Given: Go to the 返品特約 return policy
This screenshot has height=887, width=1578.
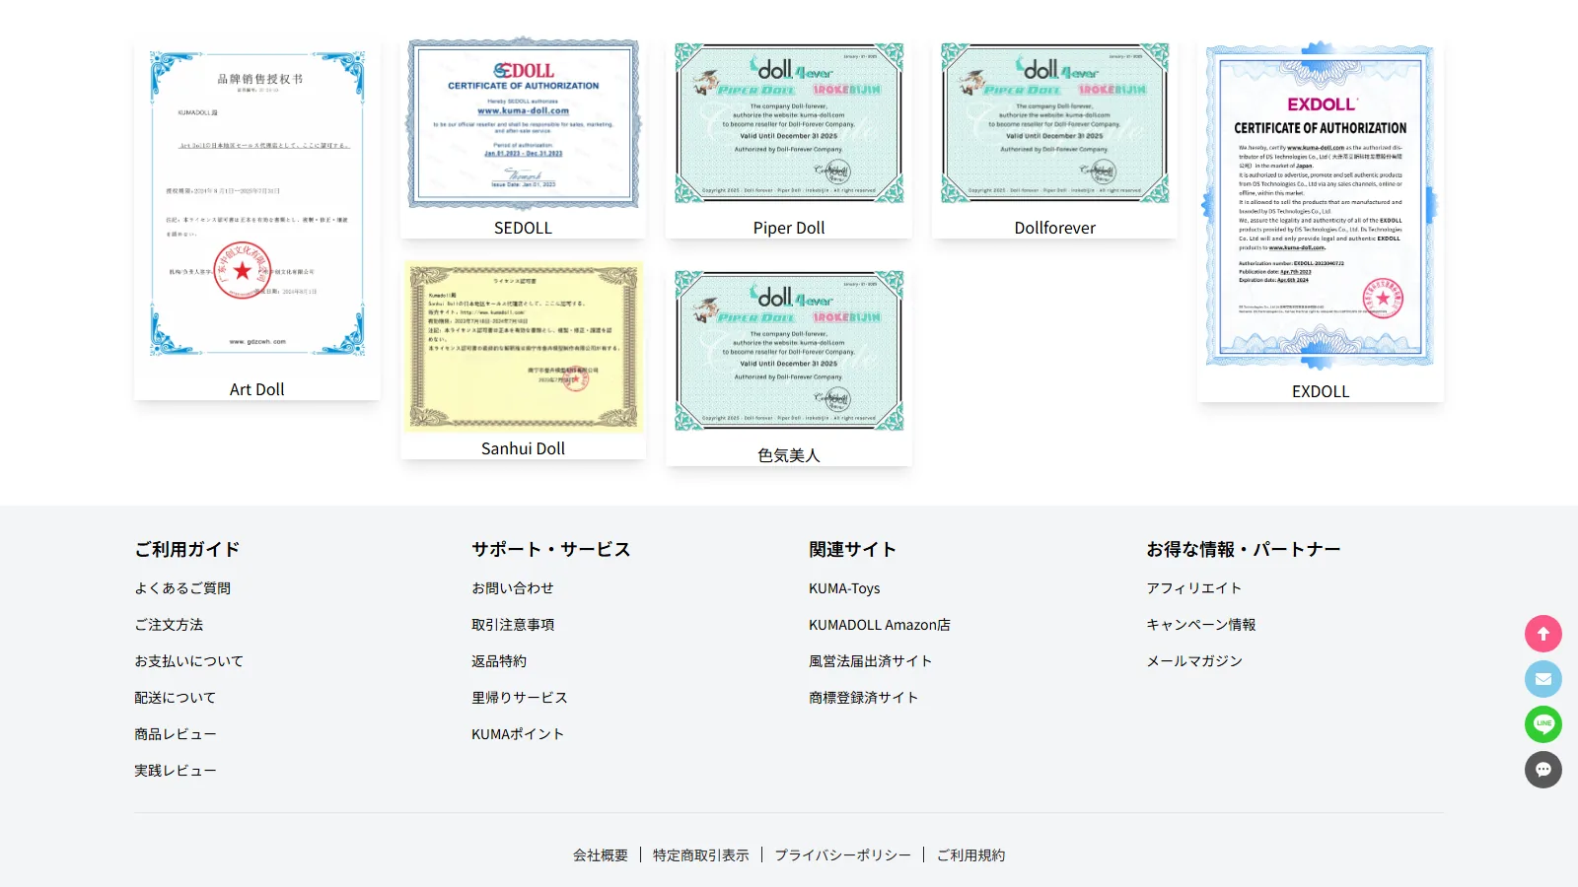Looking at the screenshot, I should click(499, 661).
